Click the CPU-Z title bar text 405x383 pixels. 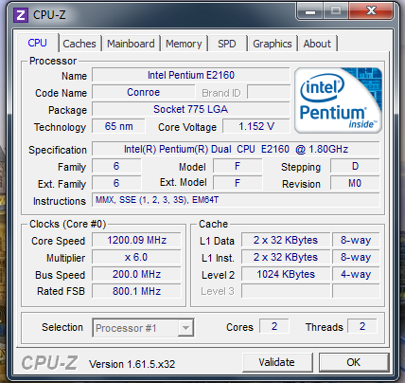click(x=49, y=15)
